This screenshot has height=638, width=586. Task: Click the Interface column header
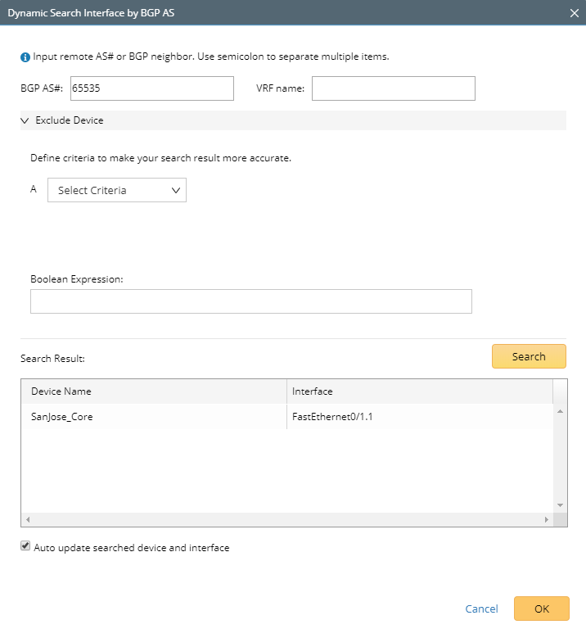419,391
